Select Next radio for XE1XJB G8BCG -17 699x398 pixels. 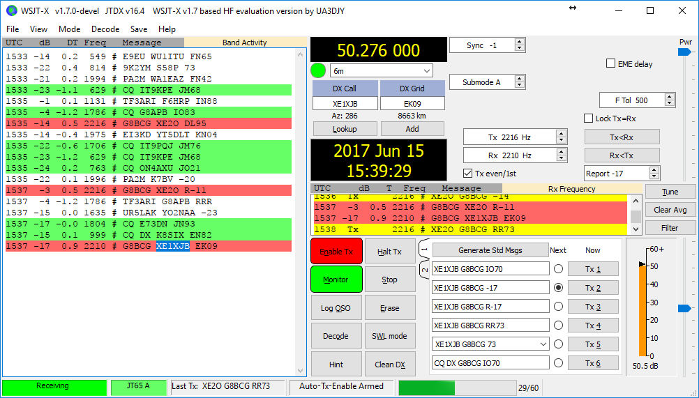[558, 288]
